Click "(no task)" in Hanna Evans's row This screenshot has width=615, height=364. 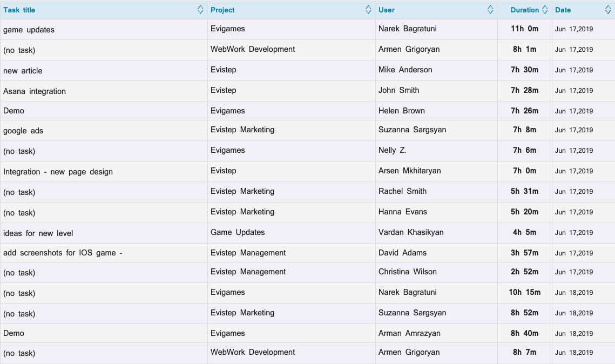19,213
